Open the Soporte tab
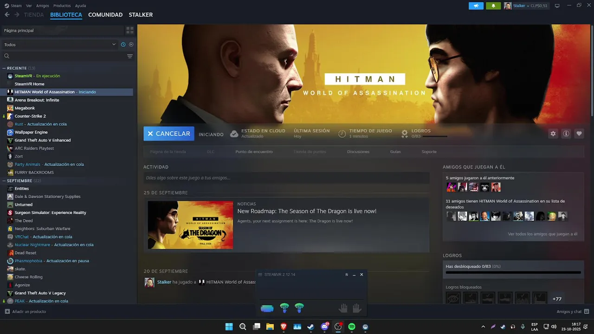 (x=429, y=152)
